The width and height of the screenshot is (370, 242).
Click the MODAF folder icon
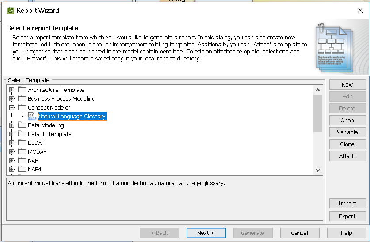click(x=22, y=152)
